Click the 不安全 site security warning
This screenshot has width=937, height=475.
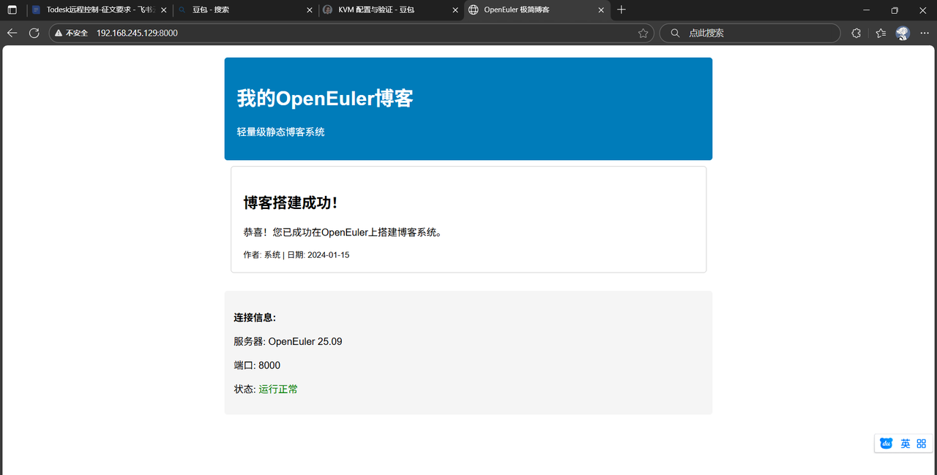pyautogui.click(x=71, y=33)
